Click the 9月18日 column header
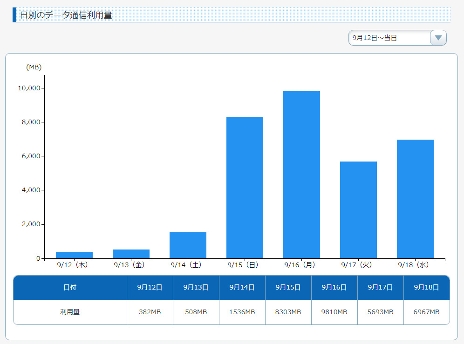The height and width of the screenshot is (344, 464). click(x=426, y=288)
